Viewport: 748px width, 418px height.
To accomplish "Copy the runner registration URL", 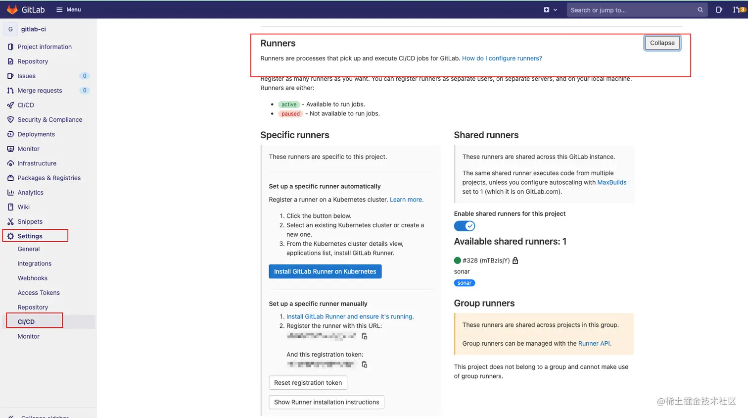I will pos(365,336).
